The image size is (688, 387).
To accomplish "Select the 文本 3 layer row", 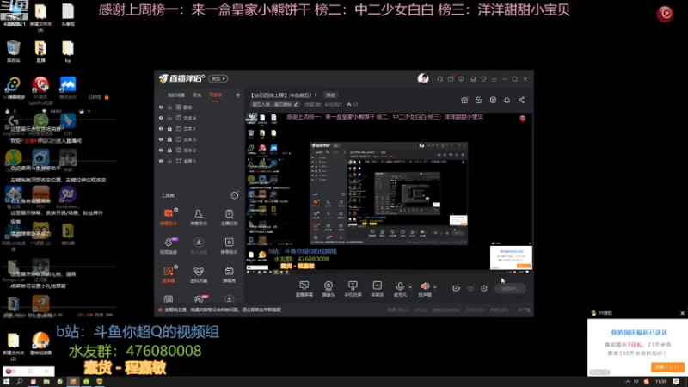I will (x=200, y=139).
